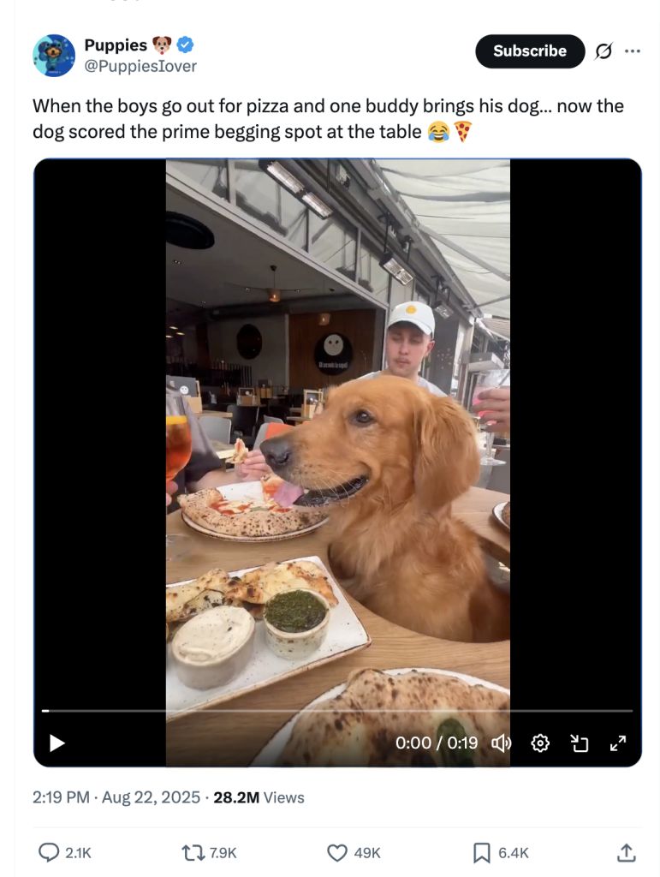Screen dimensions: 660x877
Task: Open Puppies profile avatar
Action: pyautogui.click(x=54, y=56)
